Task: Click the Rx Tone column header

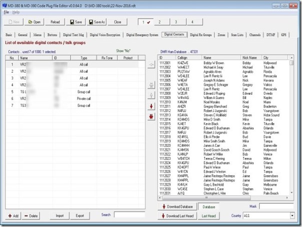Action: (107, 58)
